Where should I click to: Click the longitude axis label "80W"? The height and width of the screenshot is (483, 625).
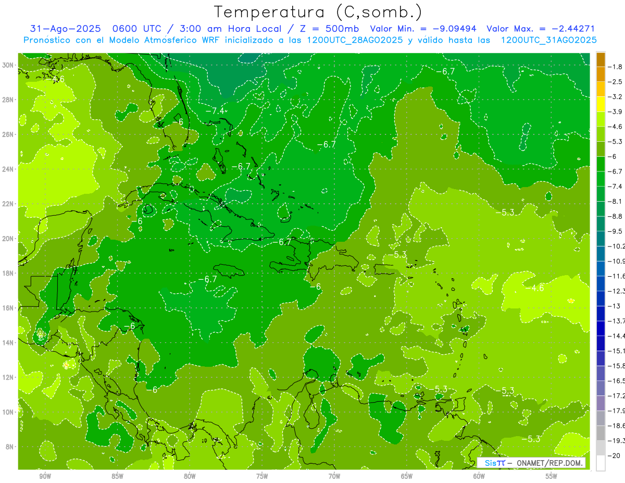point(190,476)
